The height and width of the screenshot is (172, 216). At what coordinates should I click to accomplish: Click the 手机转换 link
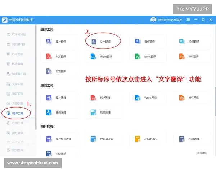tap(202, 153)
